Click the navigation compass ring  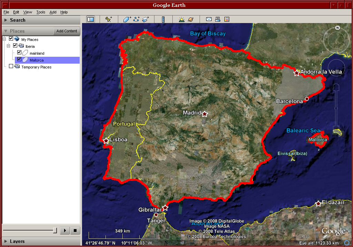(336, 41)
